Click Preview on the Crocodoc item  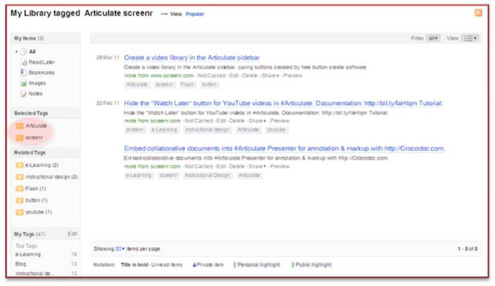point(280,166)
